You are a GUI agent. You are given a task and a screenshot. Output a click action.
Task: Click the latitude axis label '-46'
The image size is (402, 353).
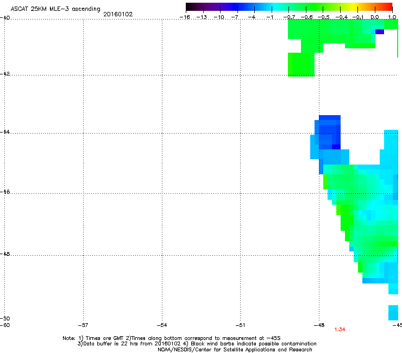click(x=5, y=192)
